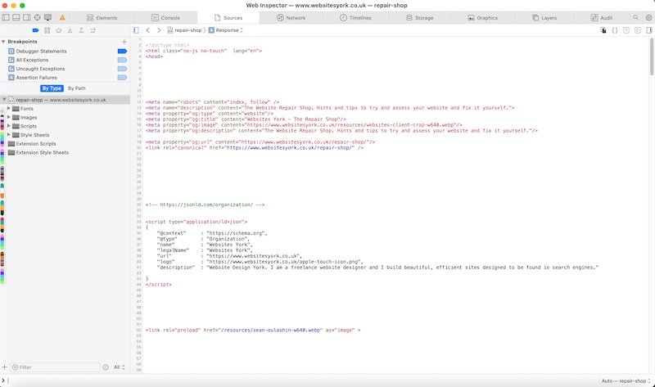Expand the Images folder

8,117
